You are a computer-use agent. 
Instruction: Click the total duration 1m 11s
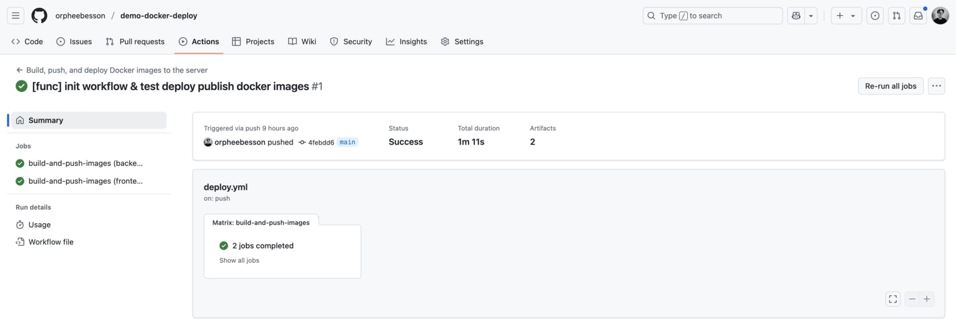pos(471,142)
